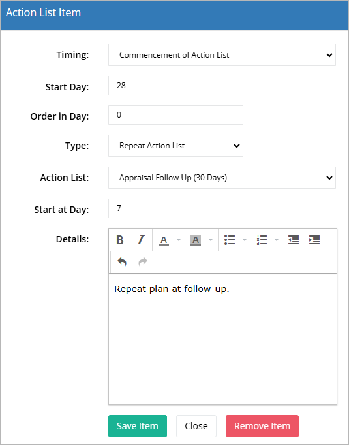Click the text color A icon
The height and width of the screenshot is (445, 349).
164,240
